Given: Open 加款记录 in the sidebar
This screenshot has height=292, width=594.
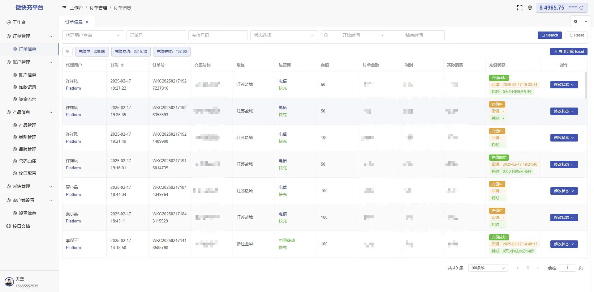Looking at the screenshot, I should coord(27,87).
